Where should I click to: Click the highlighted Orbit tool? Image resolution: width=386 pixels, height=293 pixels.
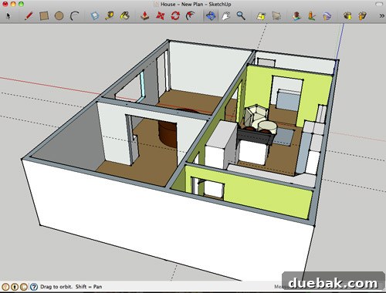211,16
